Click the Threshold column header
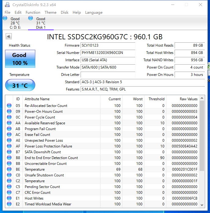 point(155,99)
